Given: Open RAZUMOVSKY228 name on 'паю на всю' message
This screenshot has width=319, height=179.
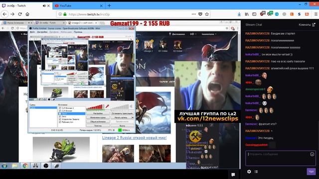Looking at the screenshot, I should click(x=257, y=61).
